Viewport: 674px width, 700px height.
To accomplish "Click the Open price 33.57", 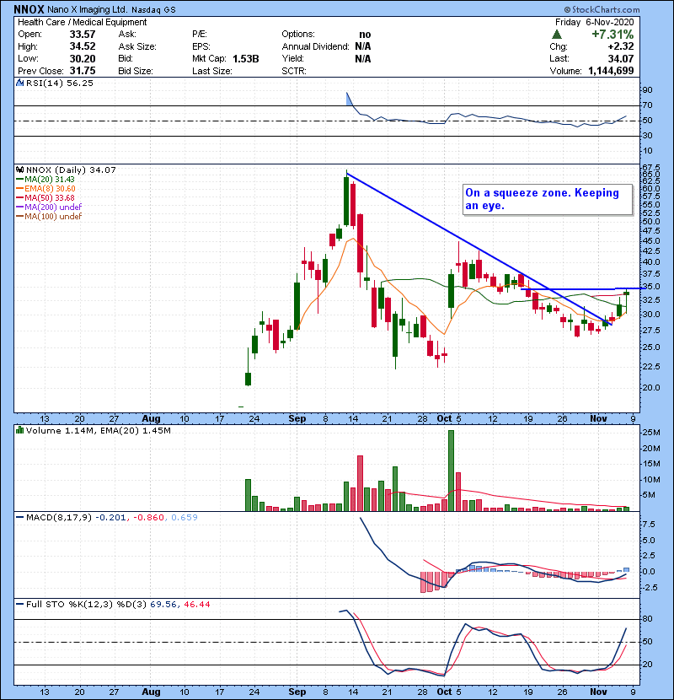I will point(83,35).
